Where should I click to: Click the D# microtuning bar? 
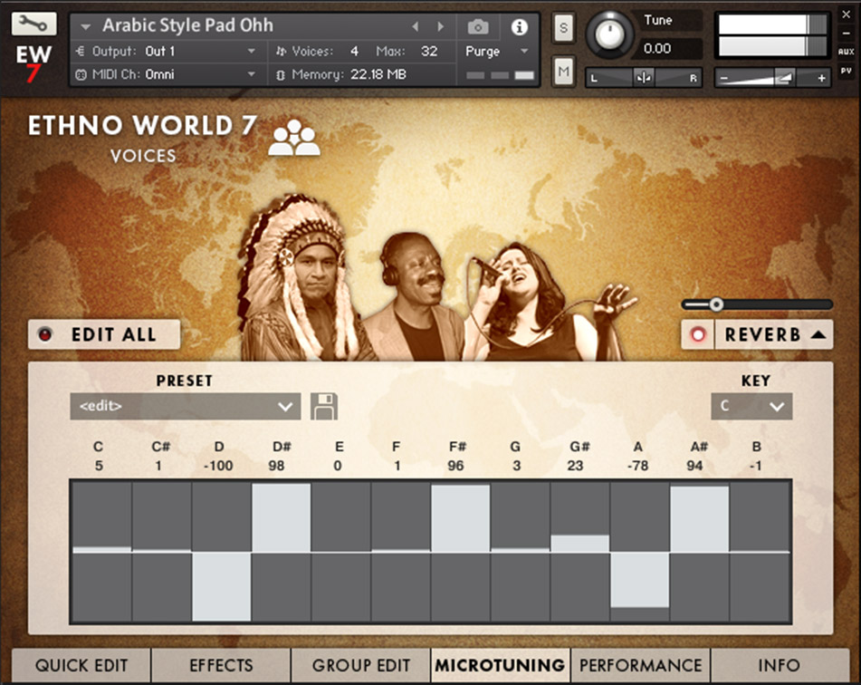282,552
